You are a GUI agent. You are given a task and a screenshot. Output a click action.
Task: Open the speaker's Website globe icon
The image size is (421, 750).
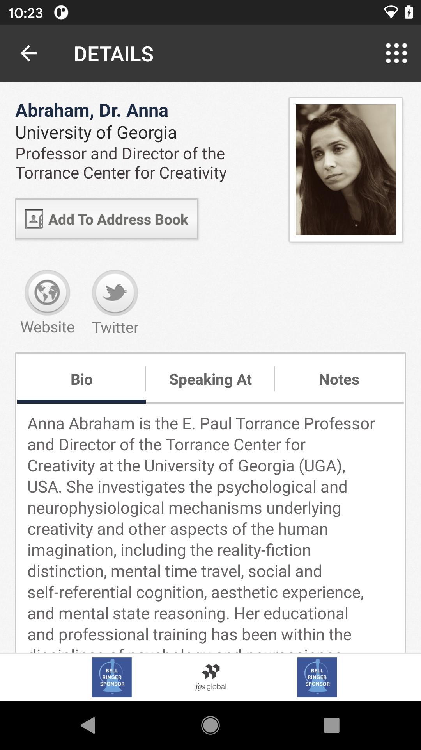[x=48, y=293]
